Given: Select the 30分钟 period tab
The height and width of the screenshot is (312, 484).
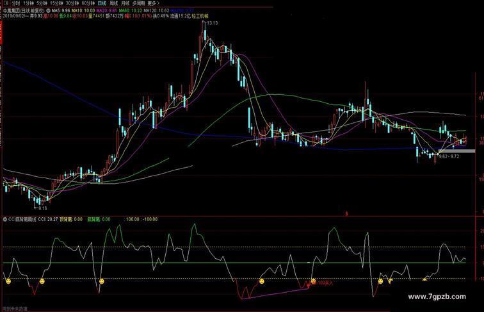Looking at the screenshot, I should [72, 3].
